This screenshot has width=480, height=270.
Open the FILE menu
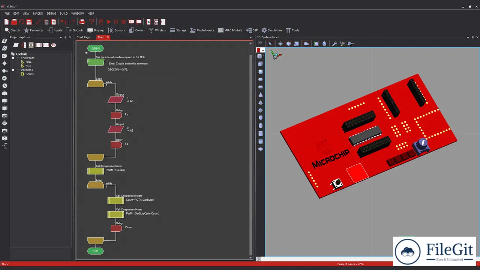click(7, 13)
